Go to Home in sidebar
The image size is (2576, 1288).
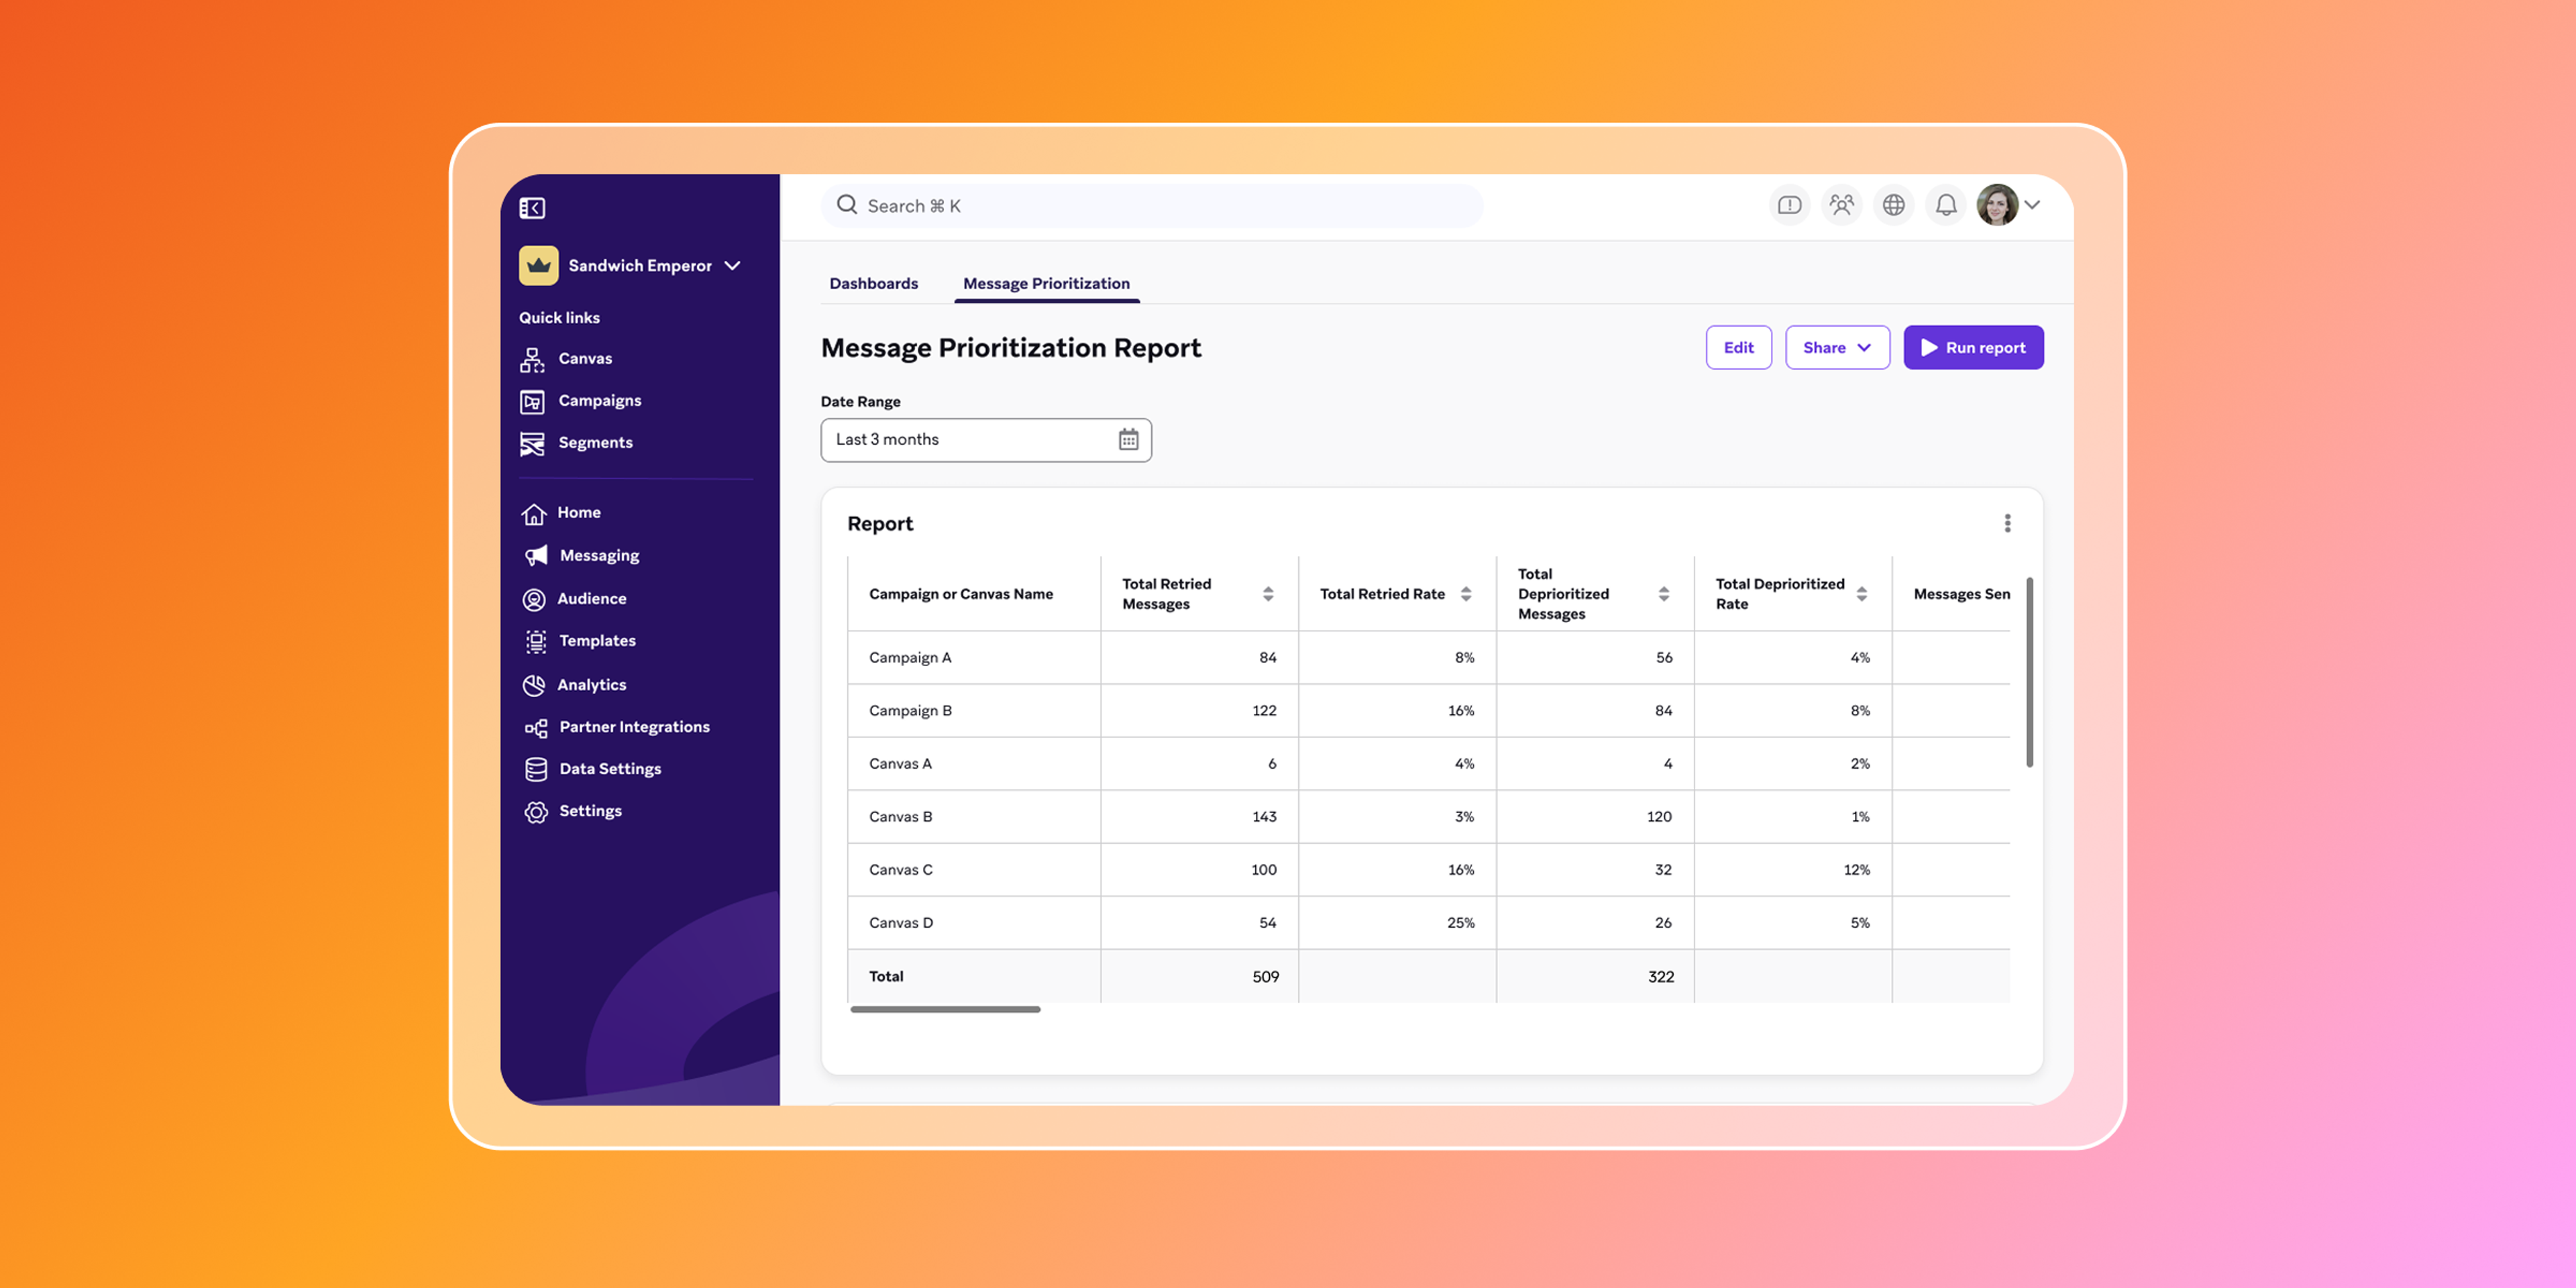[x=561, y=512]
